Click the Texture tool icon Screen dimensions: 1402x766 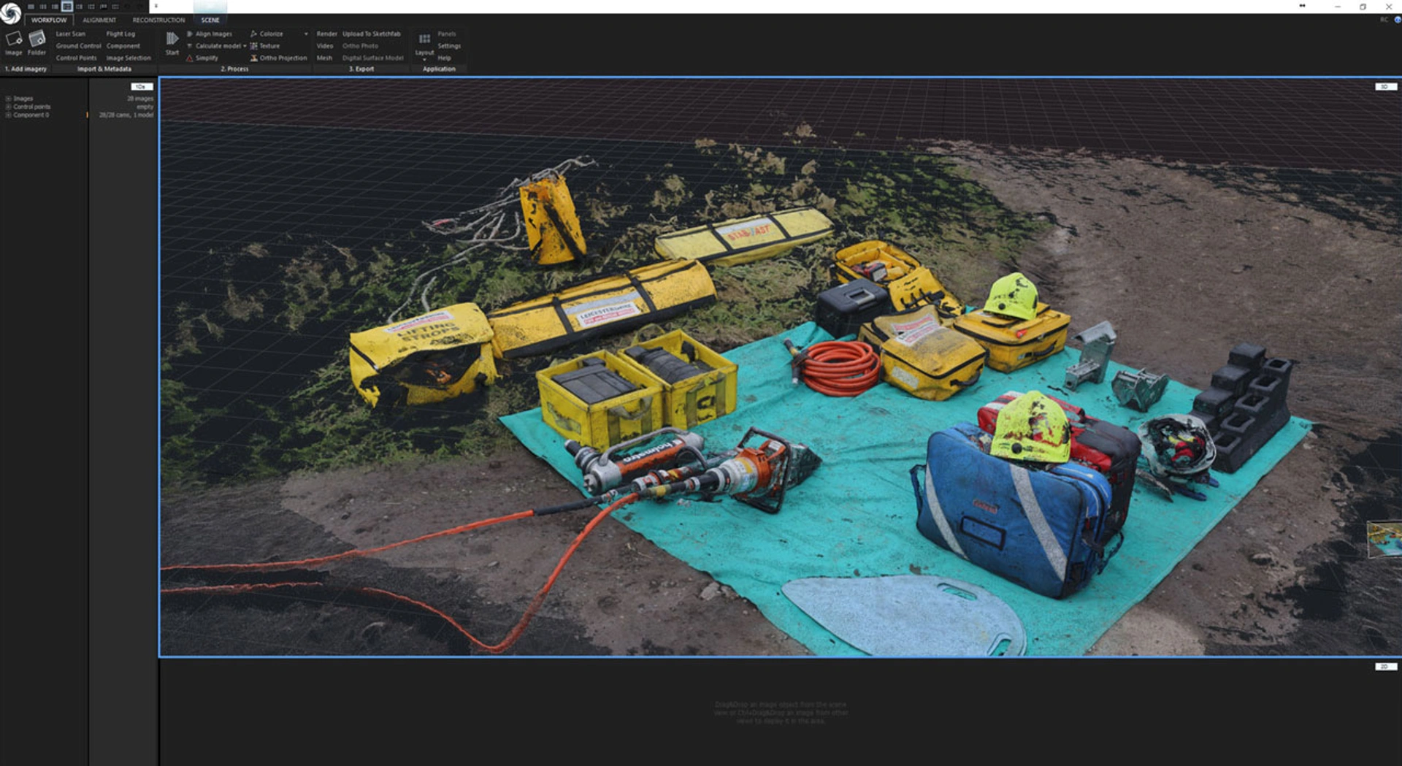254,46
